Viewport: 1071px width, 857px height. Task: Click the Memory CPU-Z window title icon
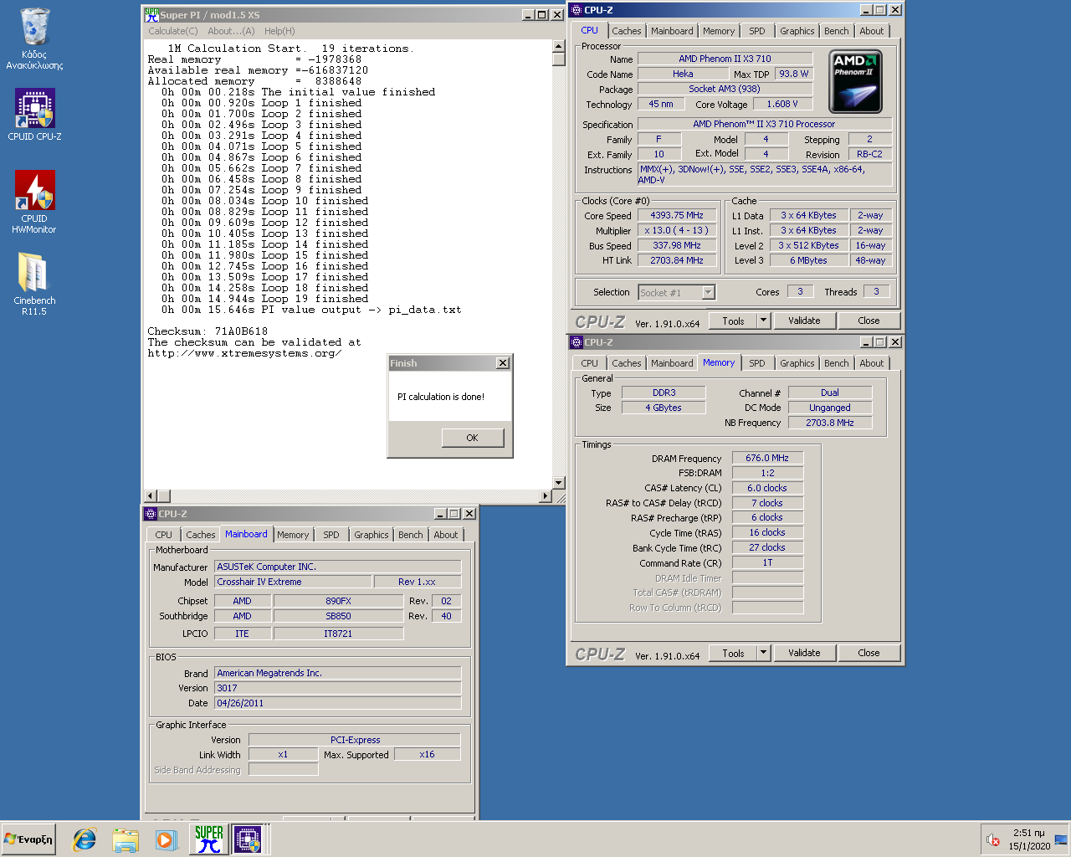pos(576,341)
